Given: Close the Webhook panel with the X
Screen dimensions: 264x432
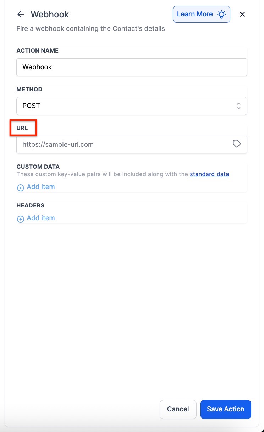Looking at the screenshot, I should click(242, 14).
